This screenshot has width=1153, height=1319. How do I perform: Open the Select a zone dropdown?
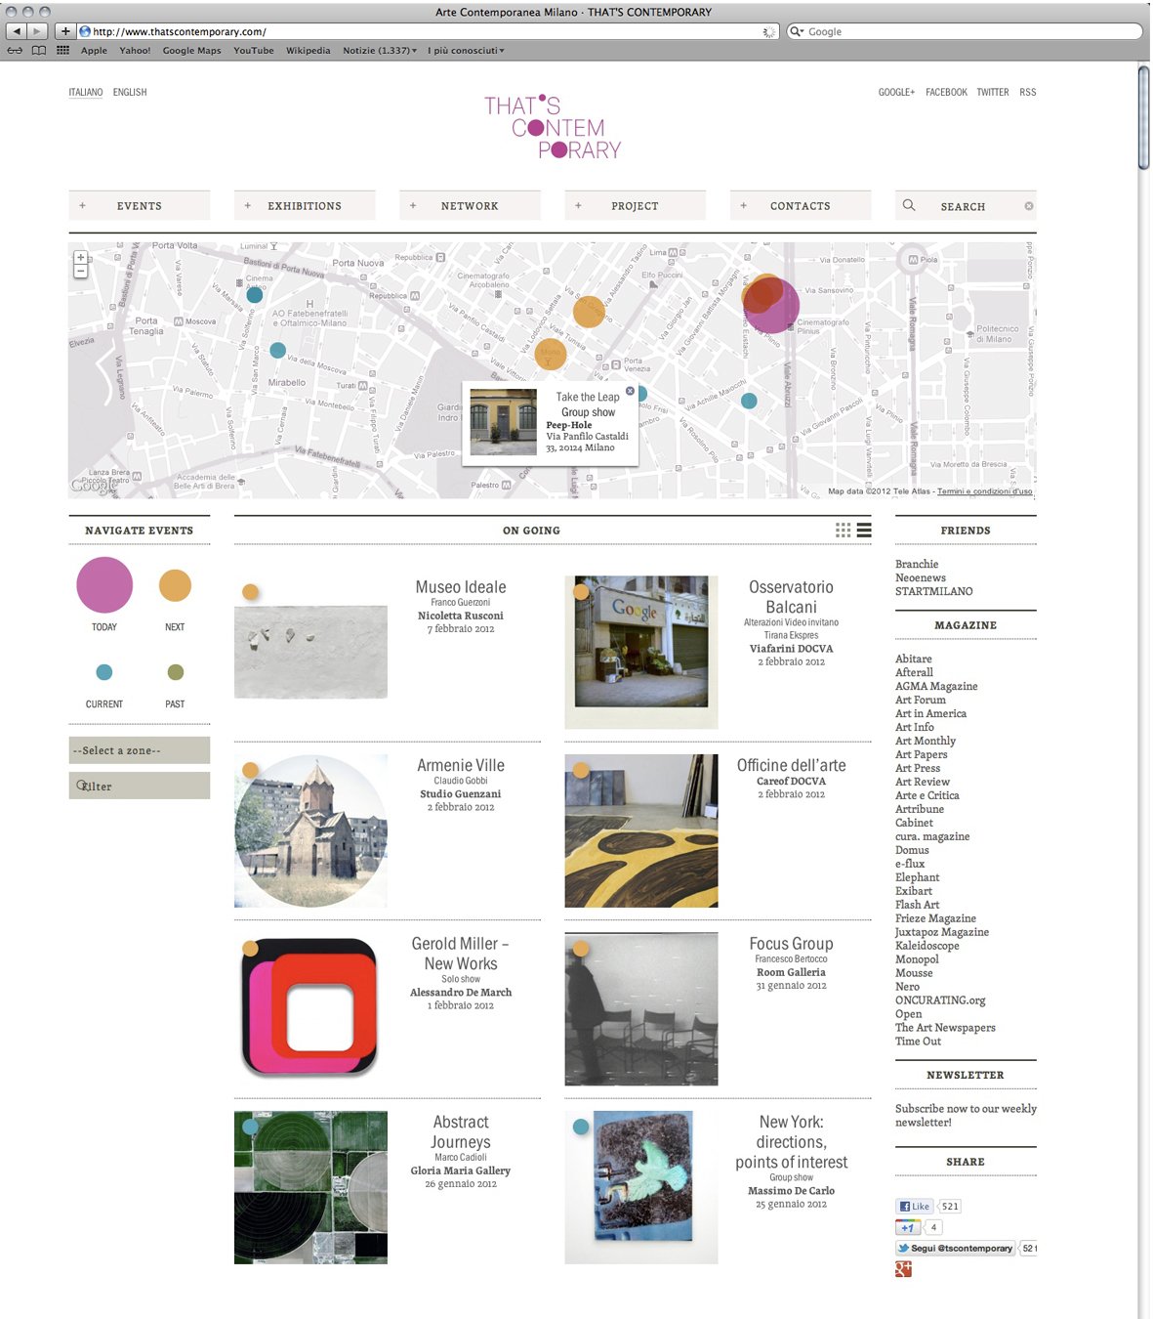click(140, 750)
